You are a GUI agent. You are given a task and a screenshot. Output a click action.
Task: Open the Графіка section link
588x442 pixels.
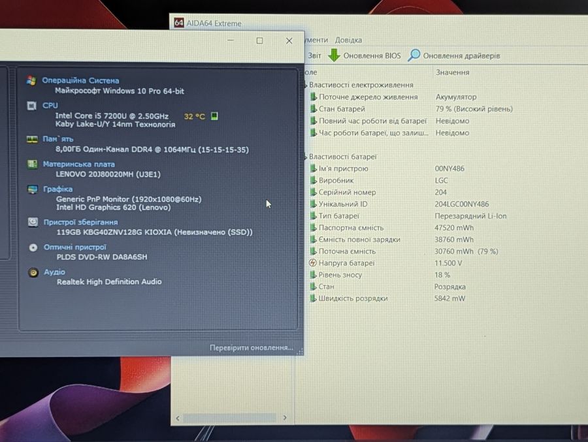(x=57, y=189)
